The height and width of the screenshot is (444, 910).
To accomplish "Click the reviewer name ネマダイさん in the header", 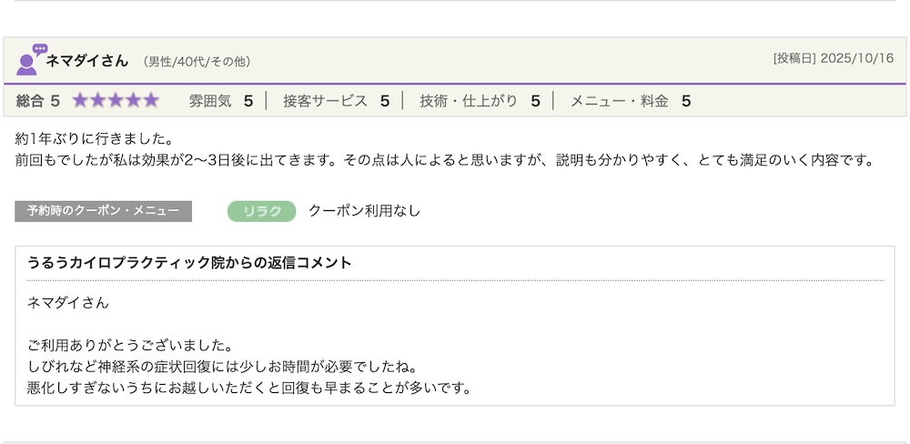I will [x=87, y=61].
